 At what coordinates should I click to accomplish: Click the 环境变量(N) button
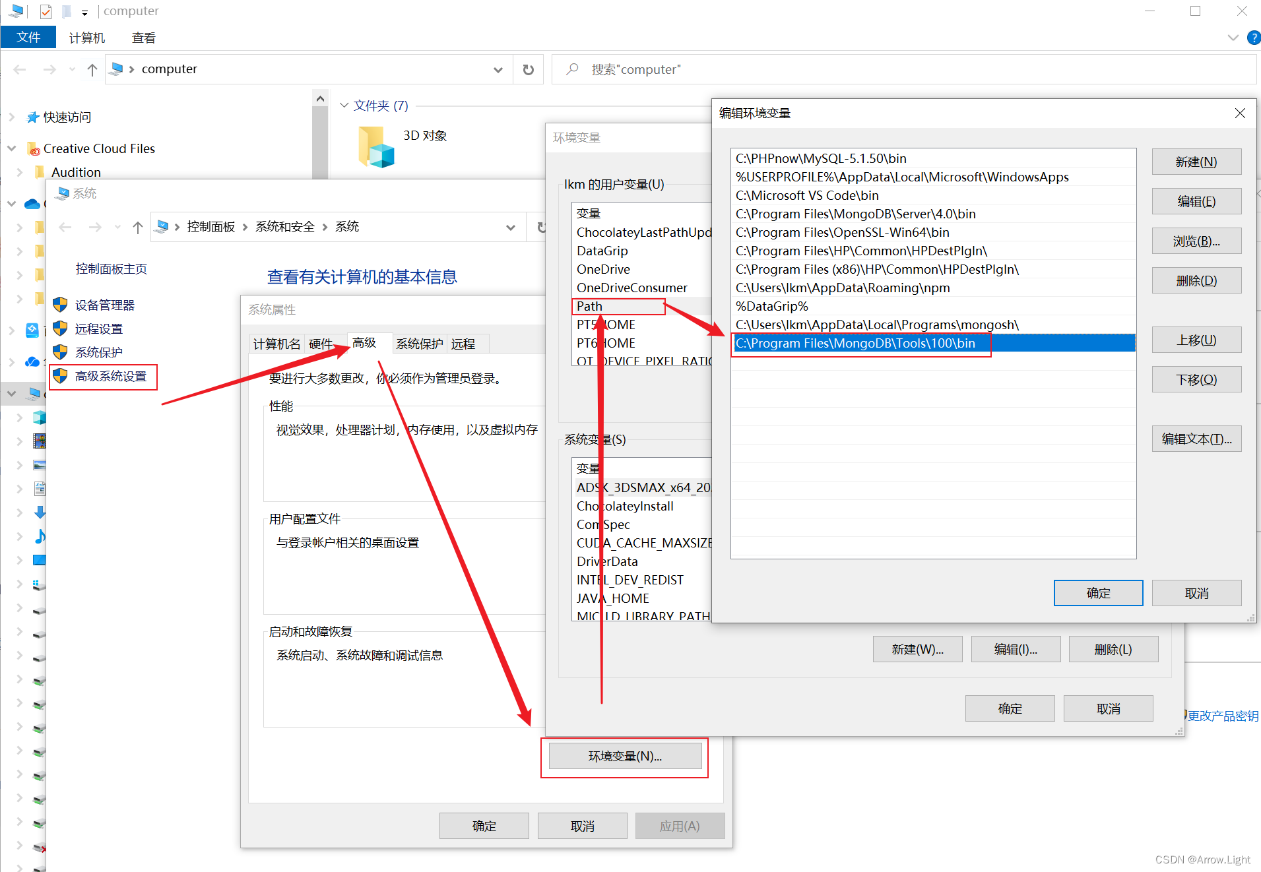(x=624, y=756)
